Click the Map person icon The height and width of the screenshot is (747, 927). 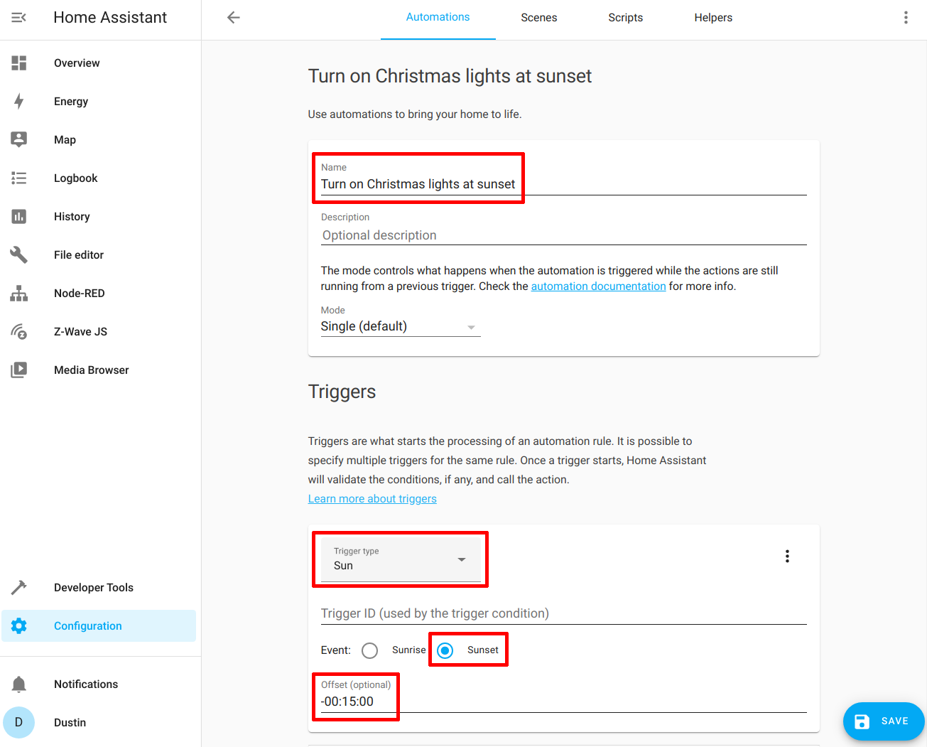pos(19,140)
